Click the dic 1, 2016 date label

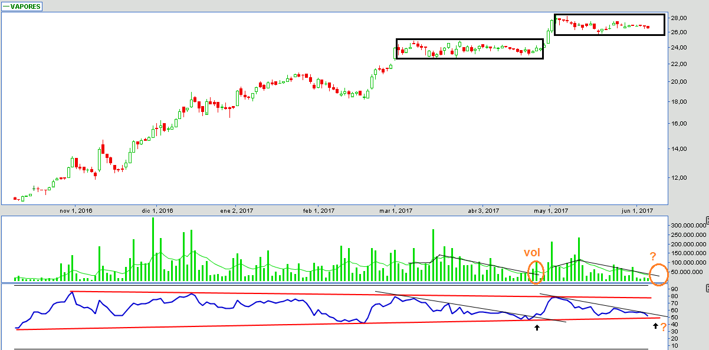(157, 210)
